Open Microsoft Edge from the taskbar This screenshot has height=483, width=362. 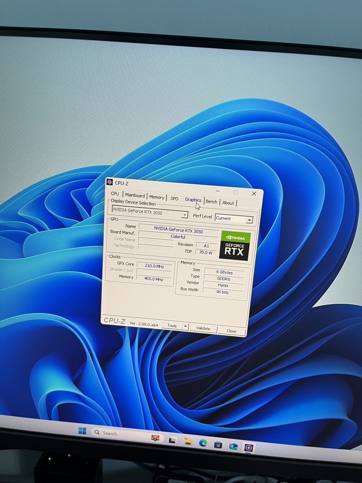click(x=203, y=443)
